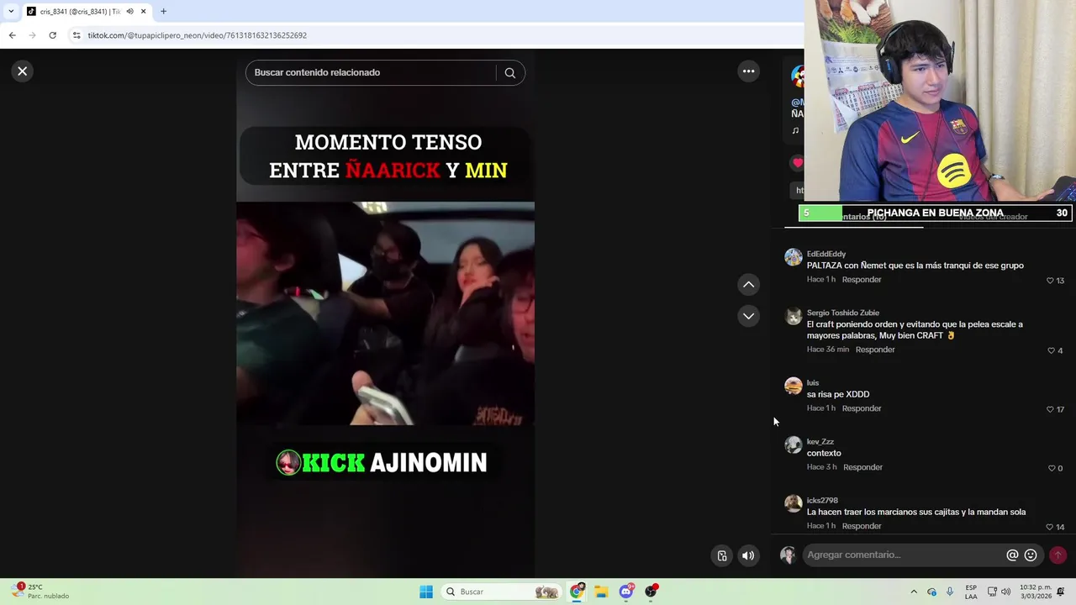Open kev_Zzz's profile avatar
The width and height of the screenshot is (1076, 605).
[794, 445]
